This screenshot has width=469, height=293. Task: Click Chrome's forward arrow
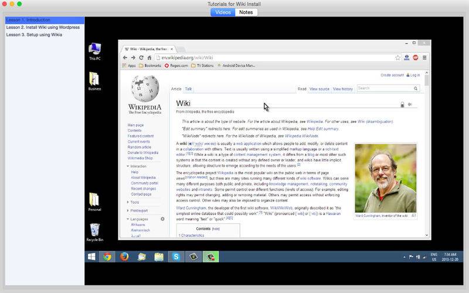pos(133,57)
